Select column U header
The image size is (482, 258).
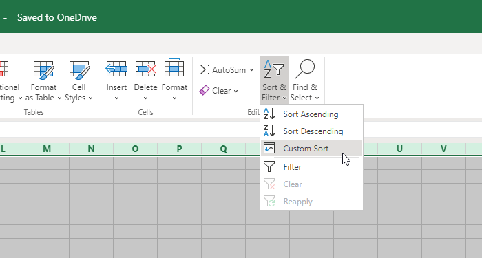point(399,149)
